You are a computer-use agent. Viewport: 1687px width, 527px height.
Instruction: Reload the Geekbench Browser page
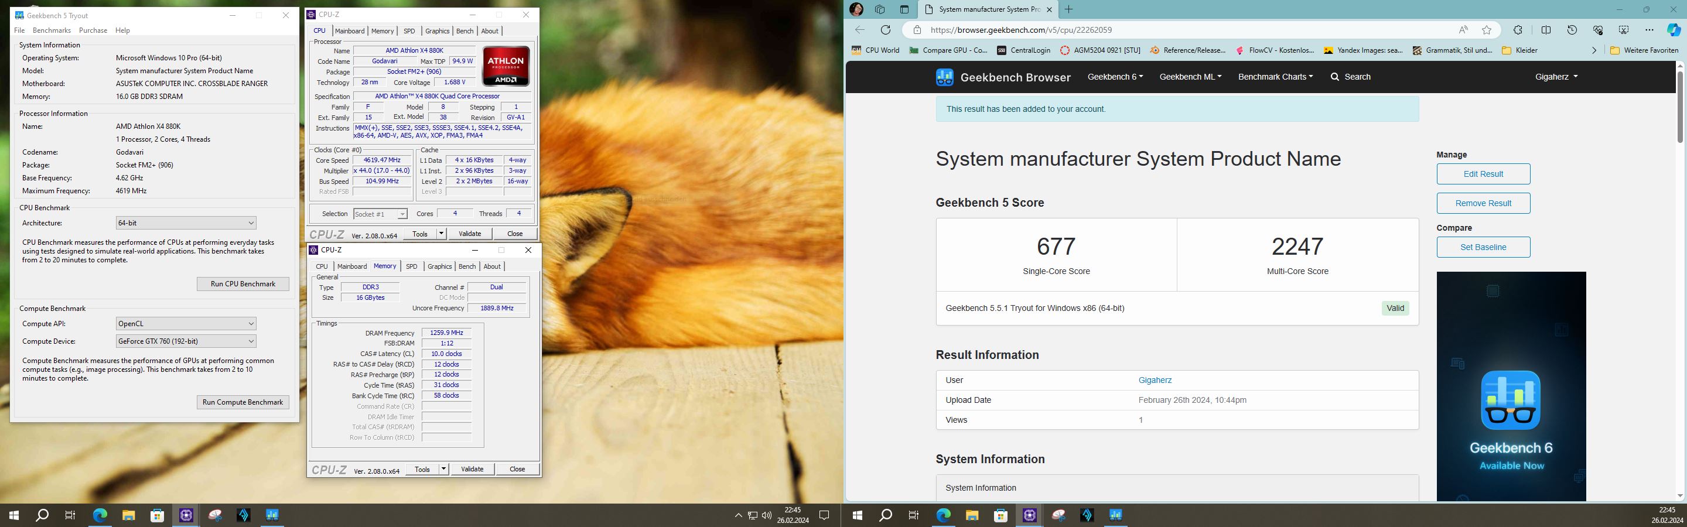886,29
